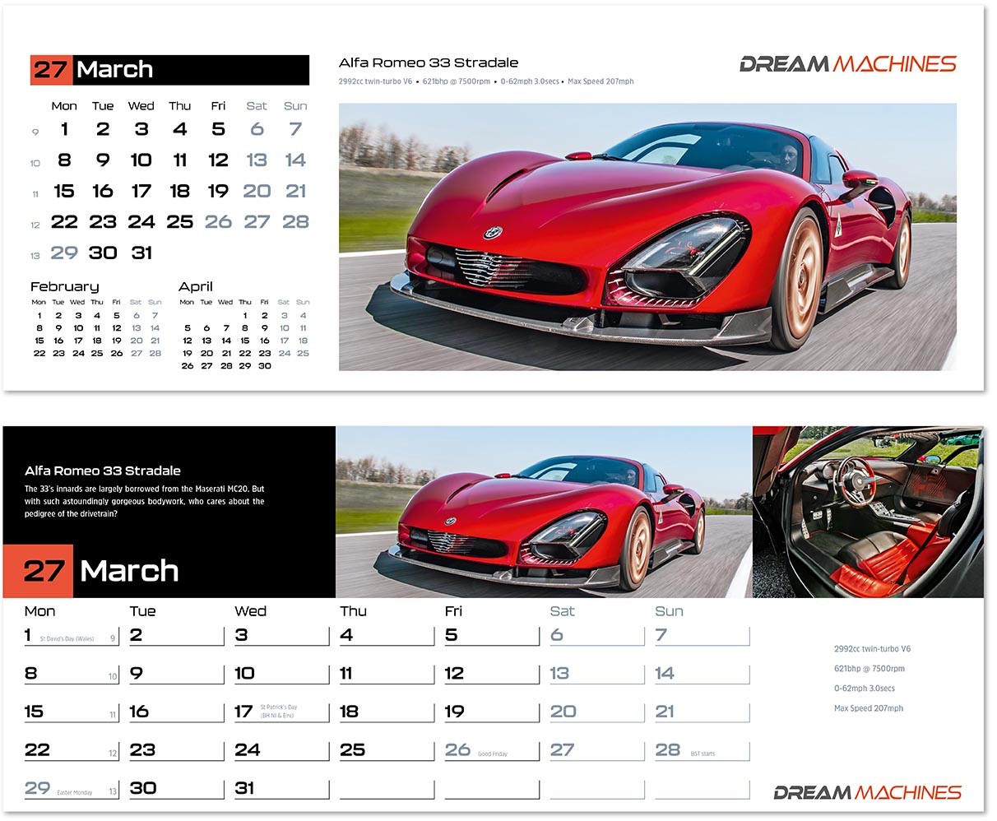Click the Dream Machines logo at top right

pyautogui.click(x=846, y=62)
